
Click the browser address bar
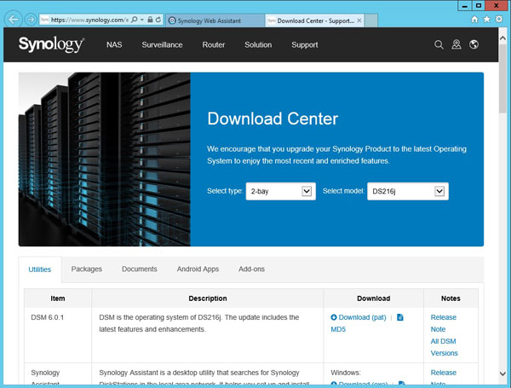(85, 19)
